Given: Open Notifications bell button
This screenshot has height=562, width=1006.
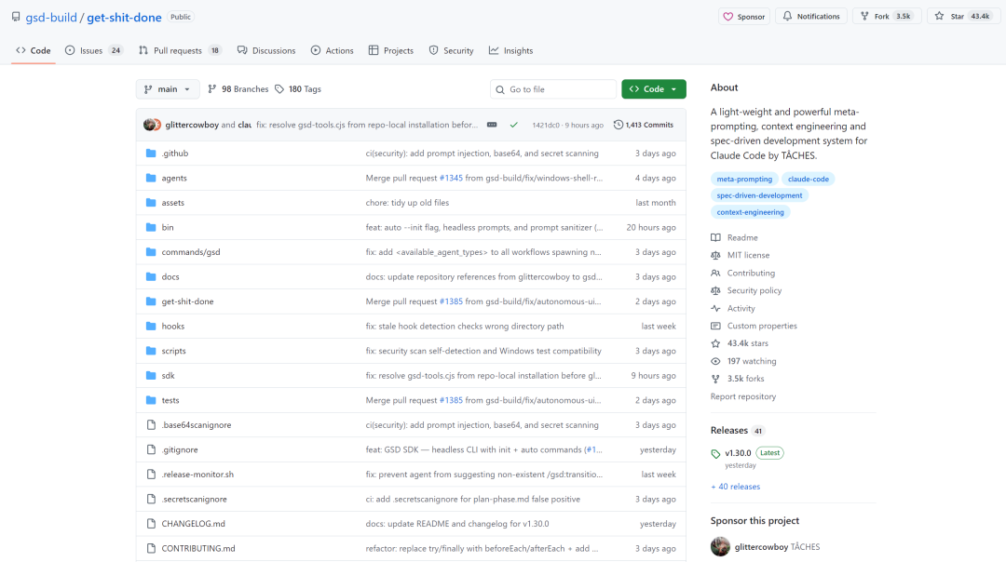Looking at the screenshot, I should pos(810,17).
